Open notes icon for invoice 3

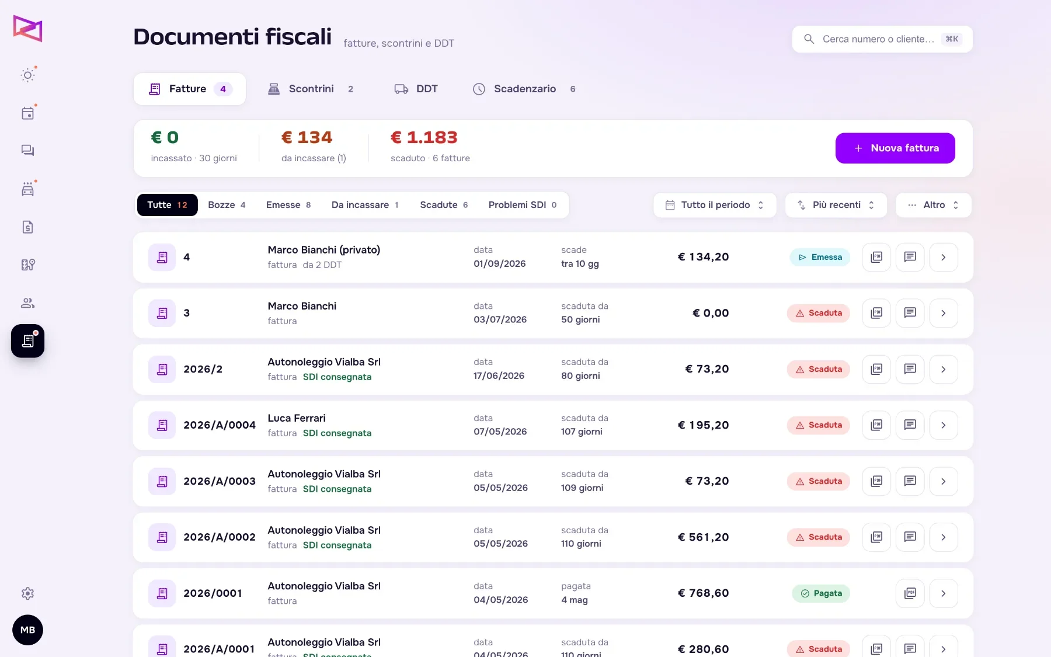pos(910,314)
